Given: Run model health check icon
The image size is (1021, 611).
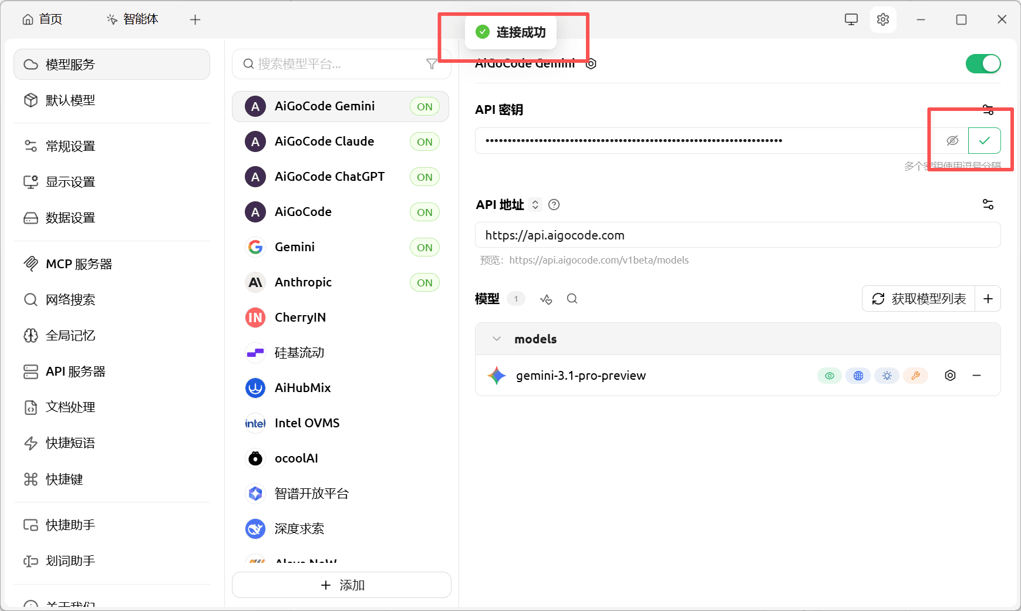Looking at the screenshot, I should (x=546, y=299).
